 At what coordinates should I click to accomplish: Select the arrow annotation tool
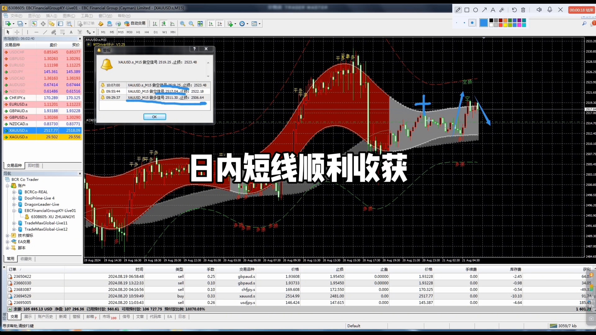point(484,10)
